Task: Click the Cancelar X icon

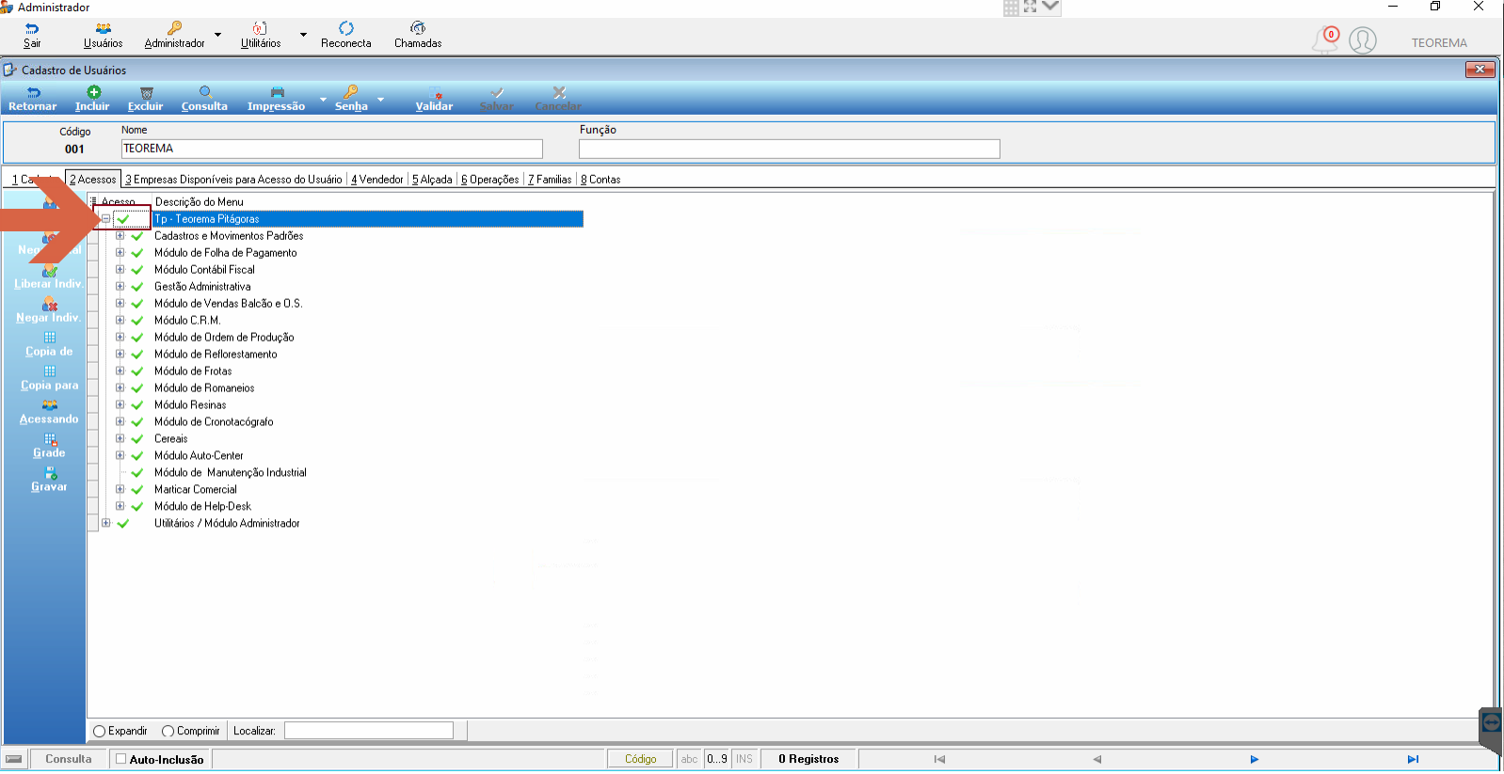Action: pyautogui.click(x=559, y=92)
